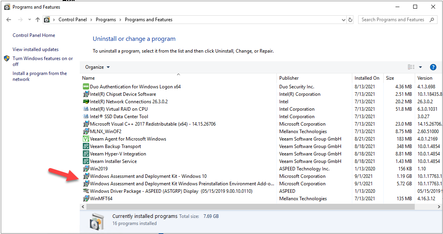The width and height of the screenshot is (443, 234).
Task: Click the Veeam Hyper-V Integration icon
Action: click(x=86, y=154)
